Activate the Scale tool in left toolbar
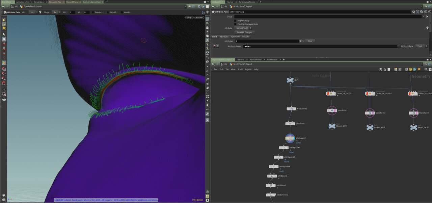 [4, 53]
